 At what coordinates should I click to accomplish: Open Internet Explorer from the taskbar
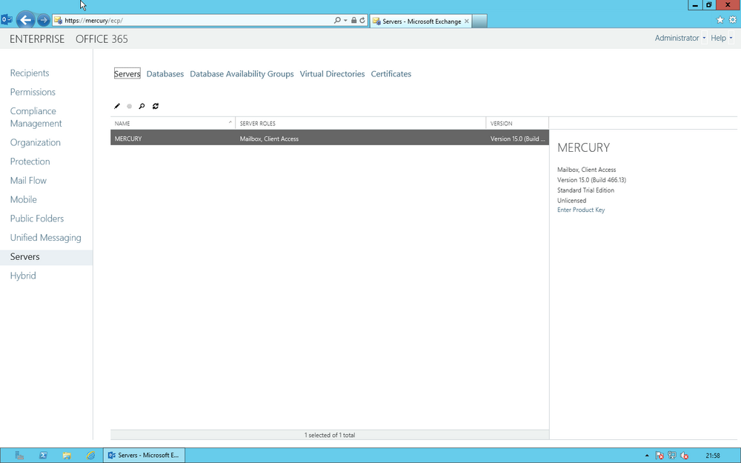[x=90, y=456]
